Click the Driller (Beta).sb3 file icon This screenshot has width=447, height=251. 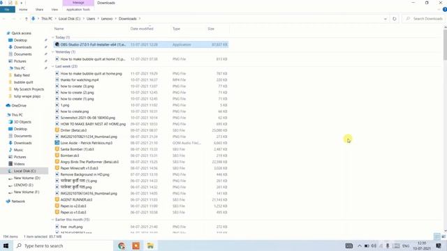point(57,130)
